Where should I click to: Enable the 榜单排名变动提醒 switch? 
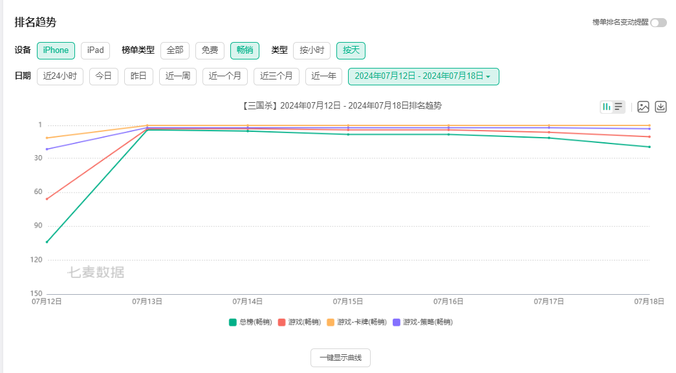click(658, 23)
